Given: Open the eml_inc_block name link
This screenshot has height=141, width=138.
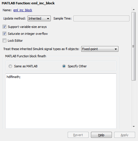Looking at the screenshot, I should pyautogui.click(x=23, y=10).
